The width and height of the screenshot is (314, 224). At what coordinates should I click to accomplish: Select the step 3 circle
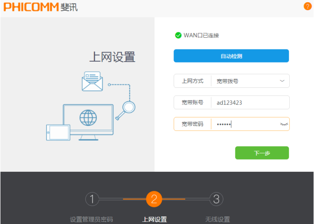(216, 198)
